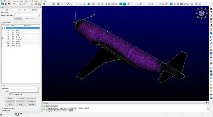Turn on the fairing layer 40 checkbox

[x=2, y=37]
